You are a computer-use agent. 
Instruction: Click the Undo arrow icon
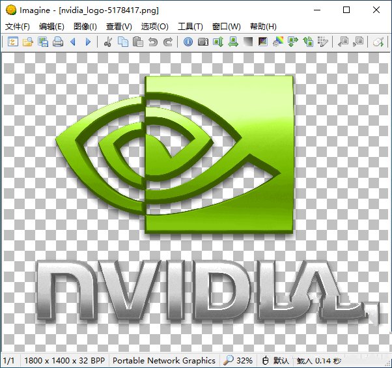(x=153, y=42)
